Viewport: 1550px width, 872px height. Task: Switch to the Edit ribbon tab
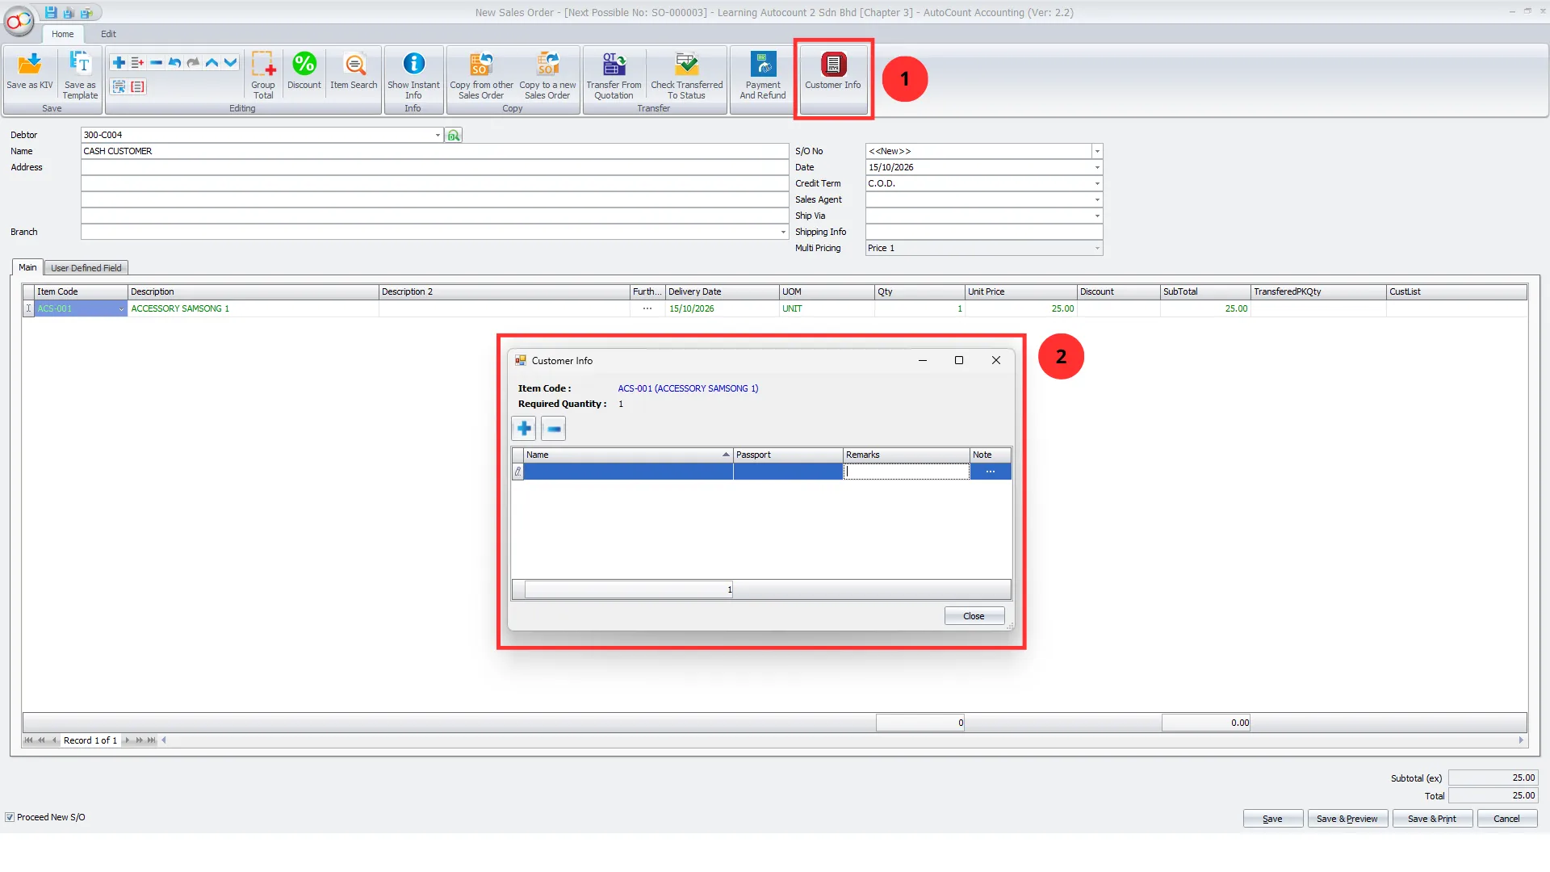[x=108, y=34]
